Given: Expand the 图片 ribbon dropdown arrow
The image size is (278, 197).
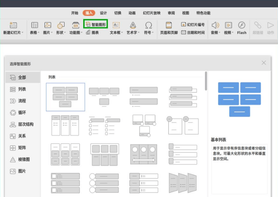Looking at the screenshot, I should [52, 33].
